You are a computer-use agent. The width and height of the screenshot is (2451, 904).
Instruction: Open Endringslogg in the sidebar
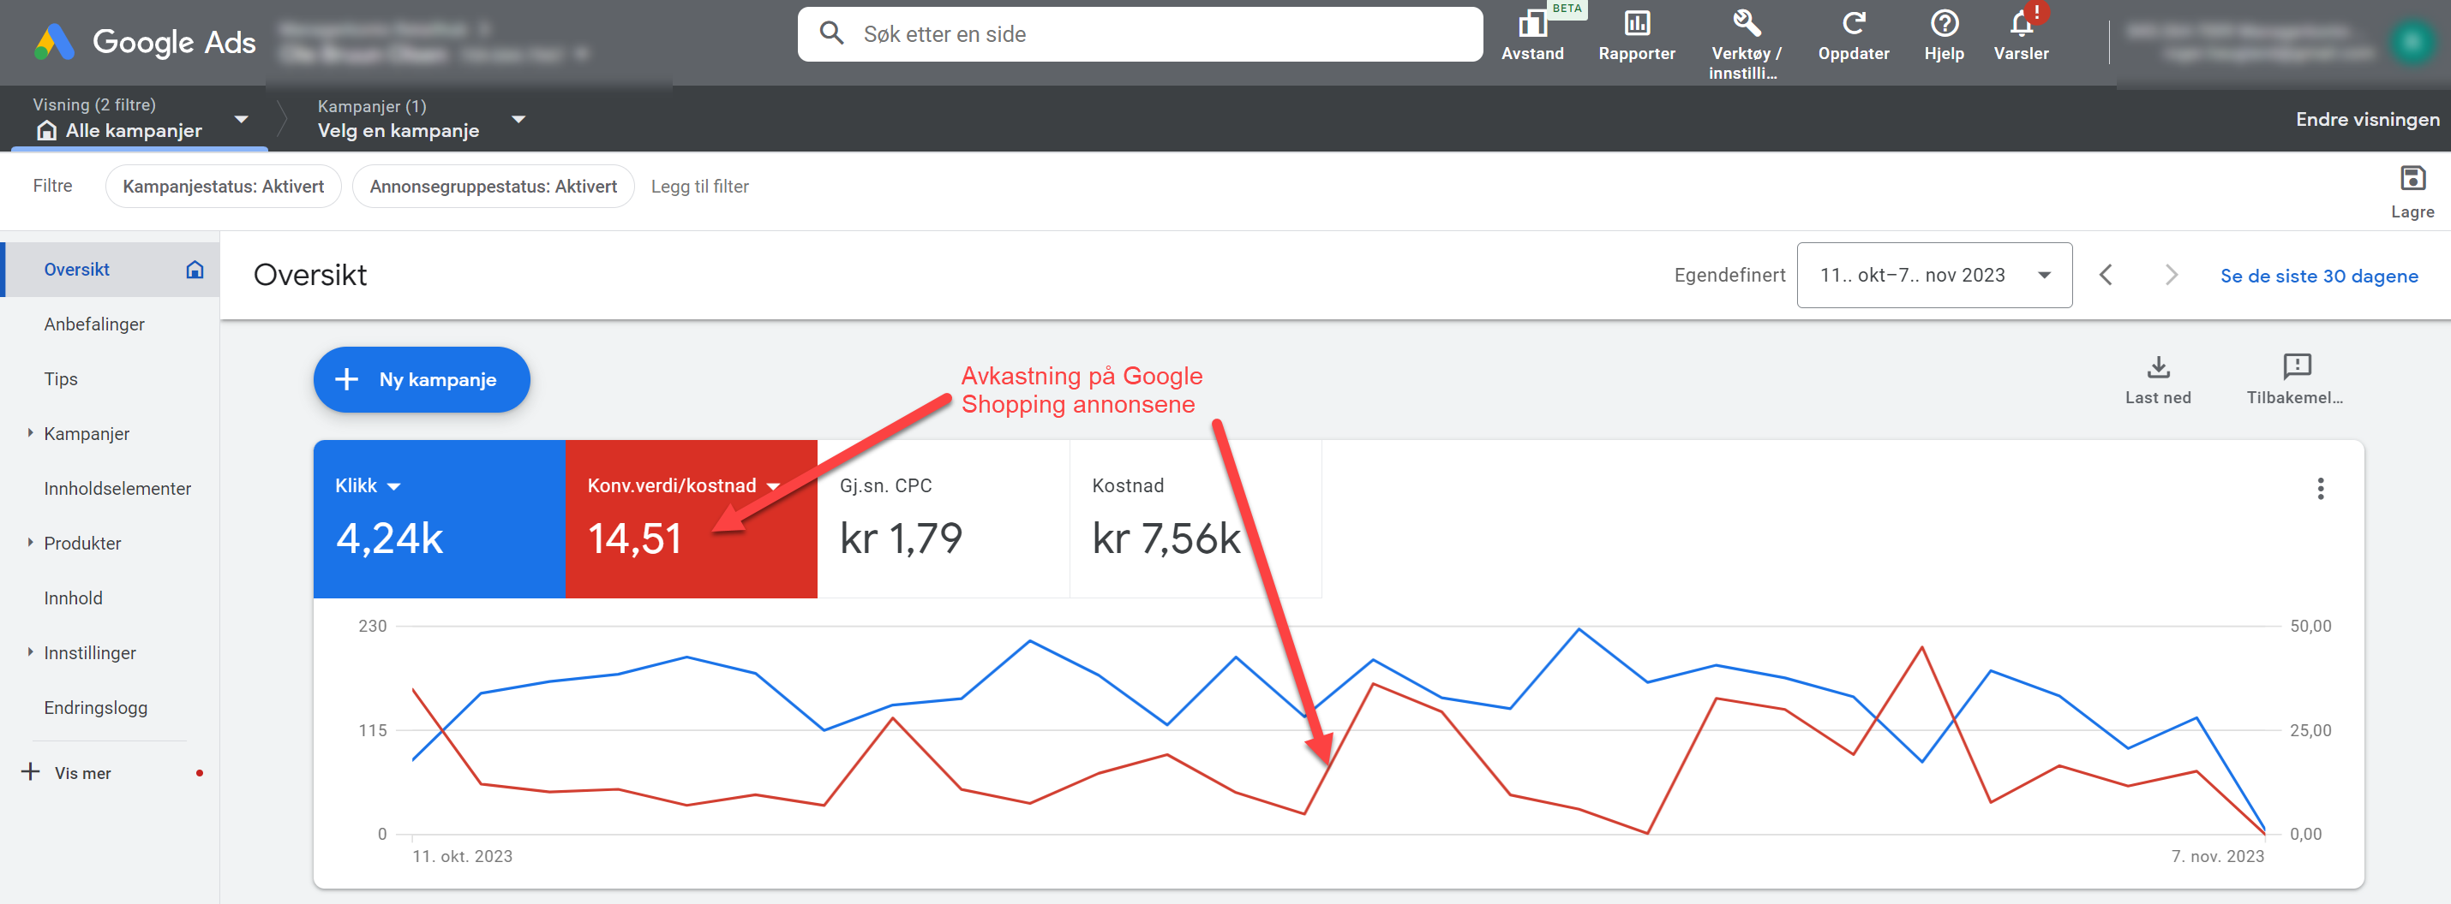tap(95, 707)
